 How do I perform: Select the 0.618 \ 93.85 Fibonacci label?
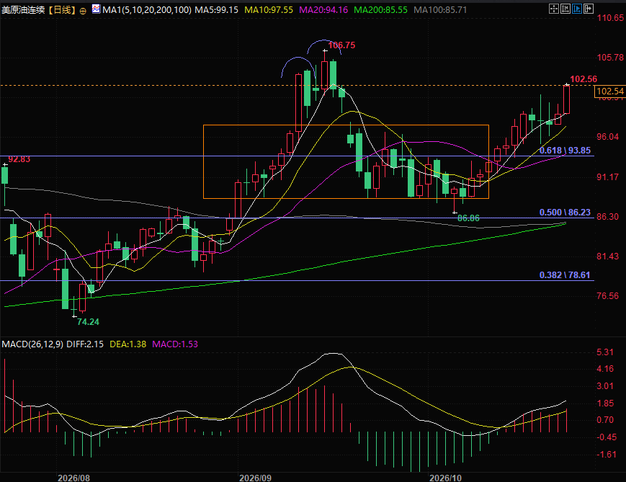565,150
